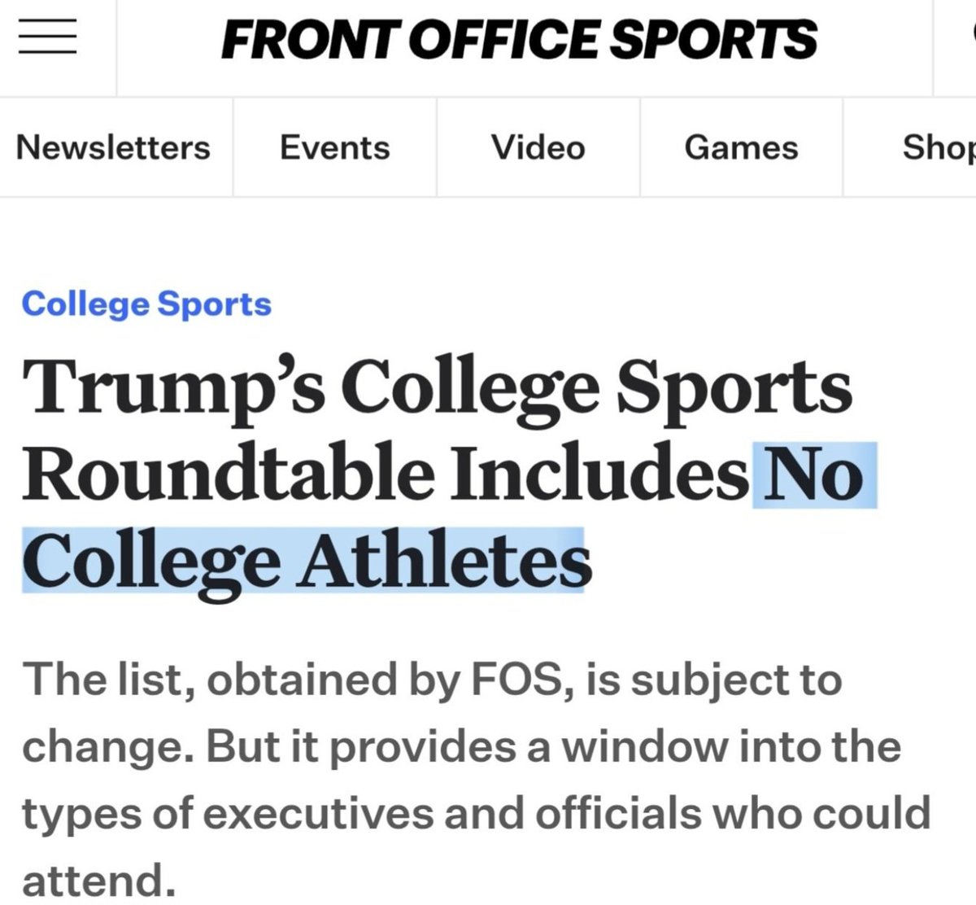The height and width of the screenshot is (905, 976).
Task: Open the Newsletters nav item
Action: (113, 147)
